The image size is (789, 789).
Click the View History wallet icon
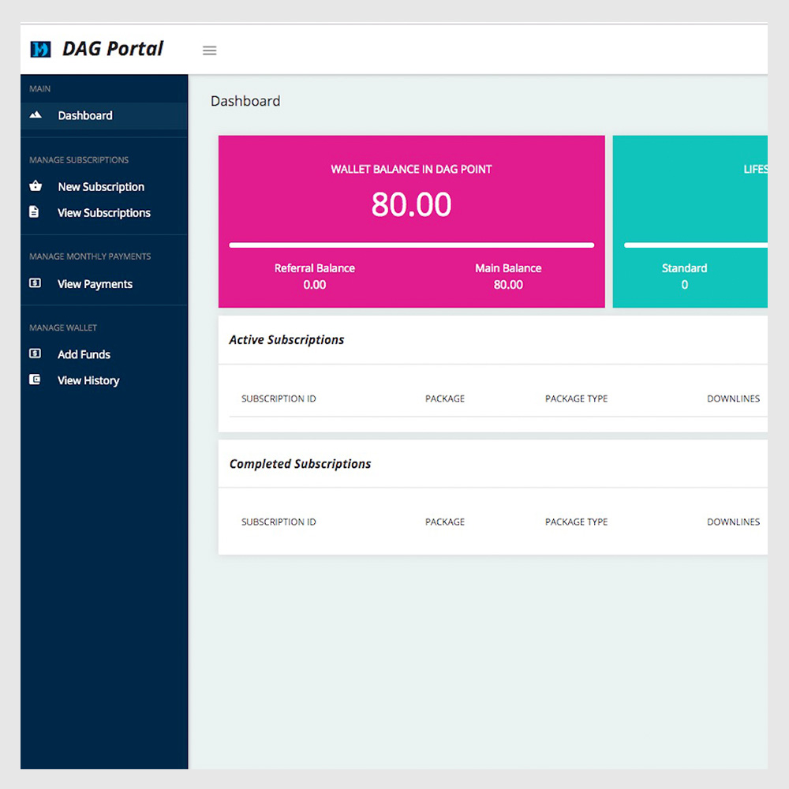click(36, 380)
